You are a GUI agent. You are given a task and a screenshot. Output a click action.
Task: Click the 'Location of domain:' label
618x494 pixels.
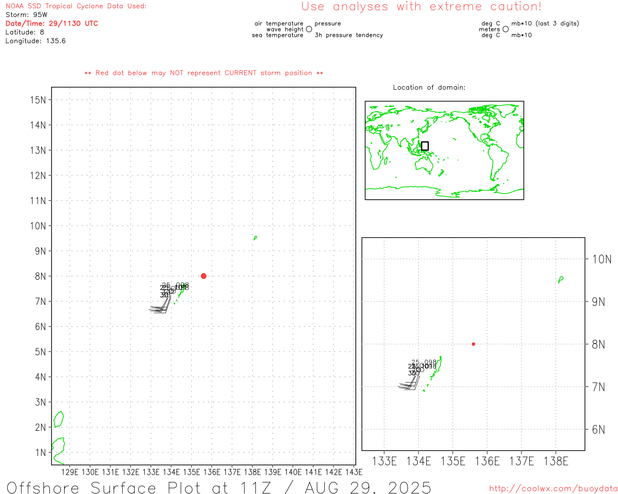tap(429, 87)
